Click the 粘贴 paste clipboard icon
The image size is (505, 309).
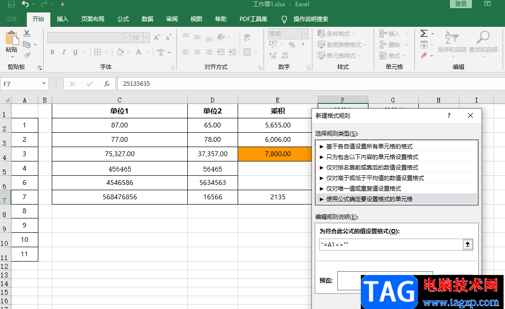click(x=12, y=38)
